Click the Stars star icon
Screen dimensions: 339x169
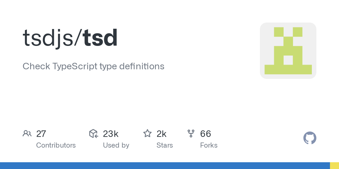[x=147, y=134]
